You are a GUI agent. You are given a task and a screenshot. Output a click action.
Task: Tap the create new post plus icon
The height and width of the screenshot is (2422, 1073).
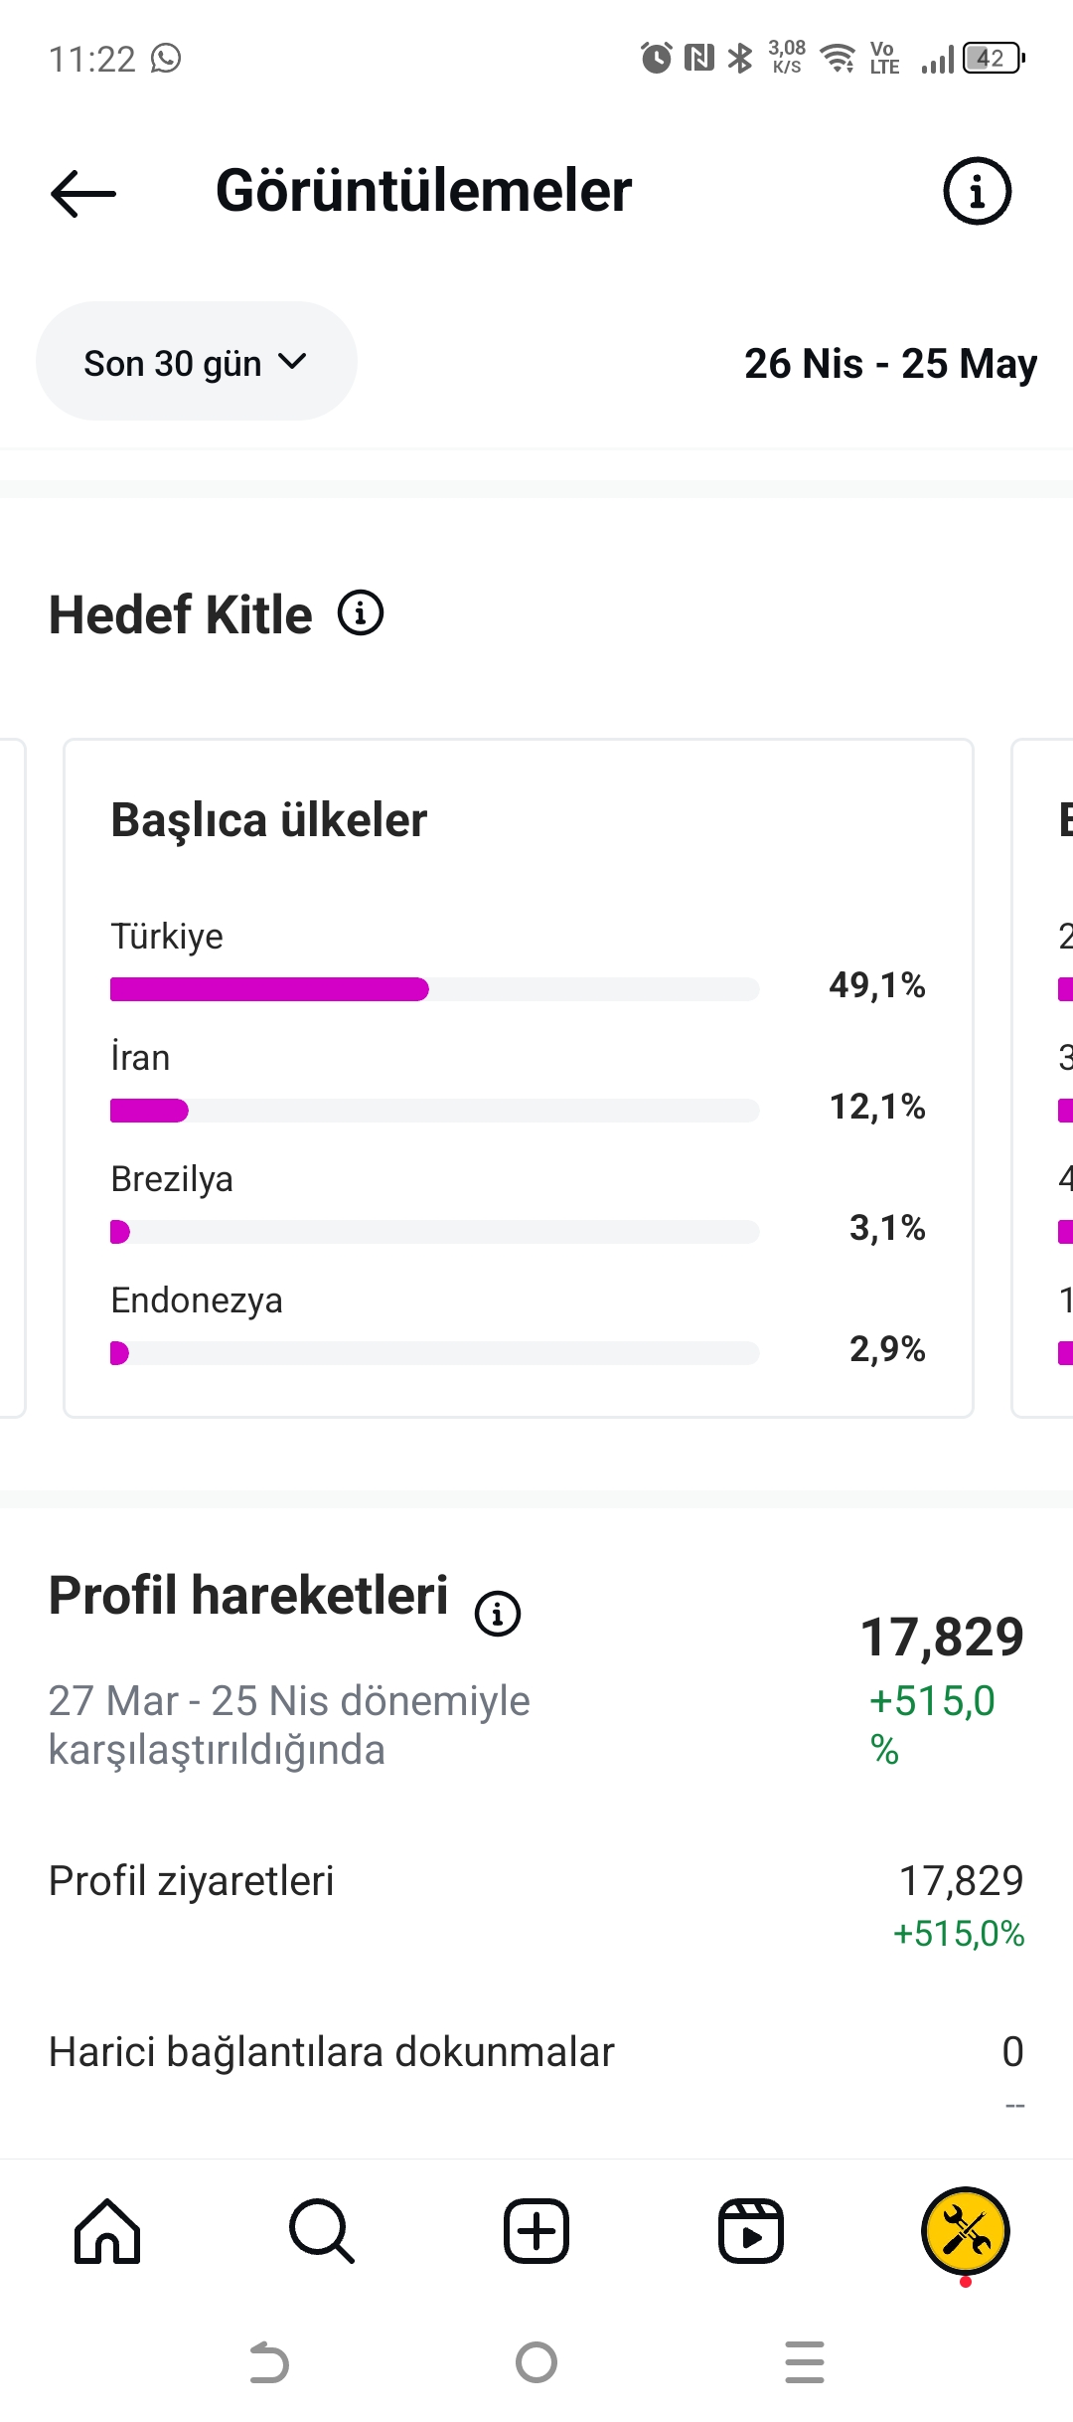[536, 2231]
